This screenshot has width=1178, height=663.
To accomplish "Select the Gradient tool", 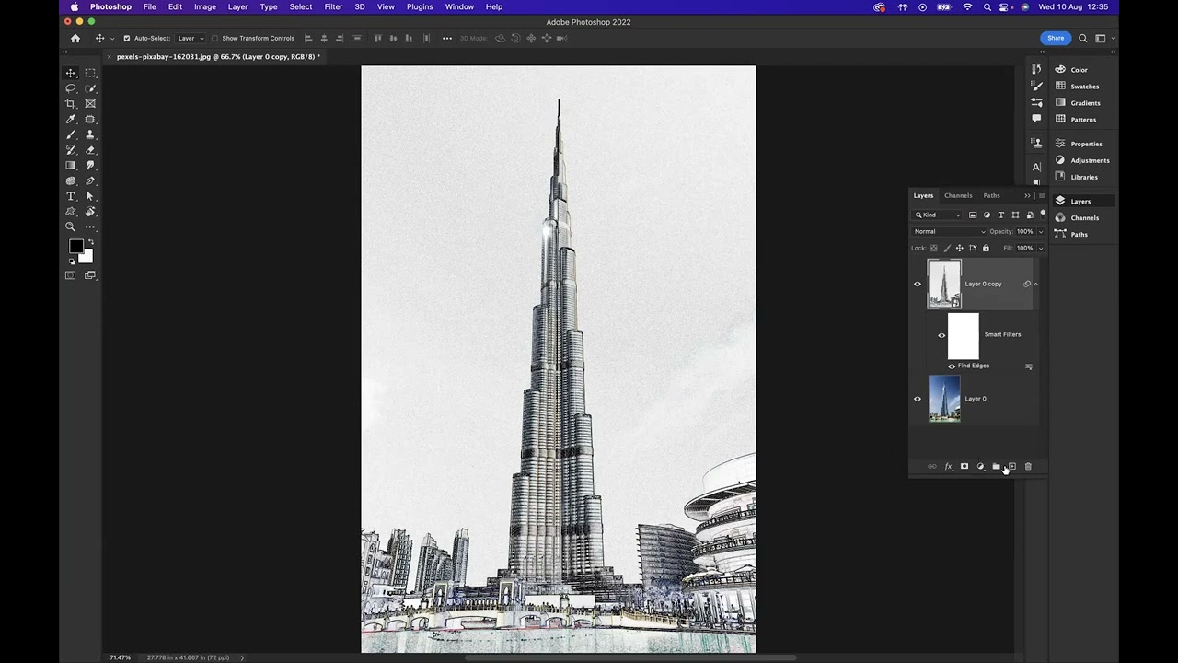I will pyautogui.click(x=71, y=166).
